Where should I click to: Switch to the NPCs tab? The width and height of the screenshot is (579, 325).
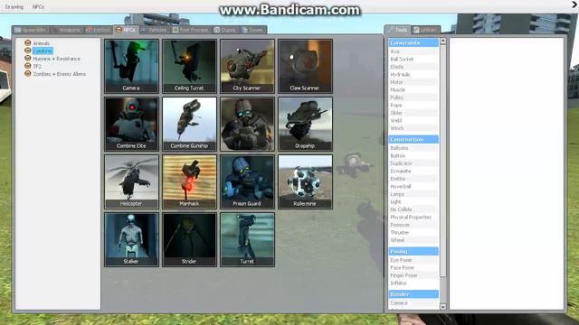(126, 30)
